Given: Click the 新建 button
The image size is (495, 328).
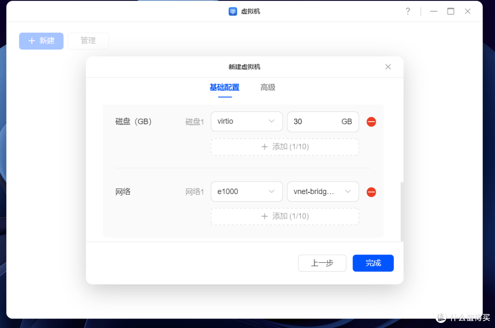Looking at the screenshot, I should [41, 41].
